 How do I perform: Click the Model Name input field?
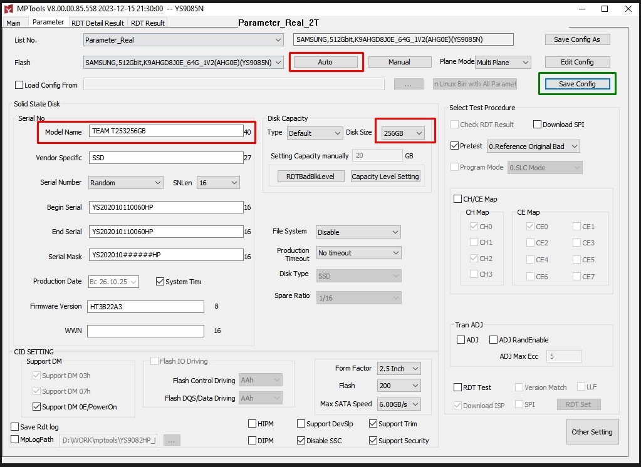tap(165, 131)
